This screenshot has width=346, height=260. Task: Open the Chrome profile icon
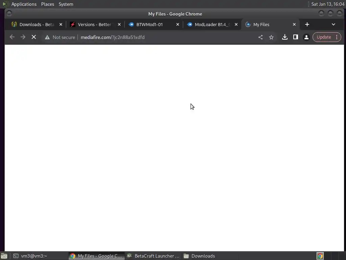pyautogui.click(x=306, y=37)
